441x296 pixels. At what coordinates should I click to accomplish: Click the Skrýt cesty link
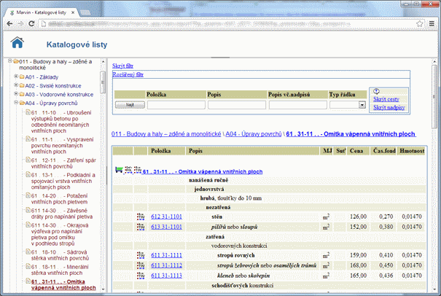[x=386, y=99]
